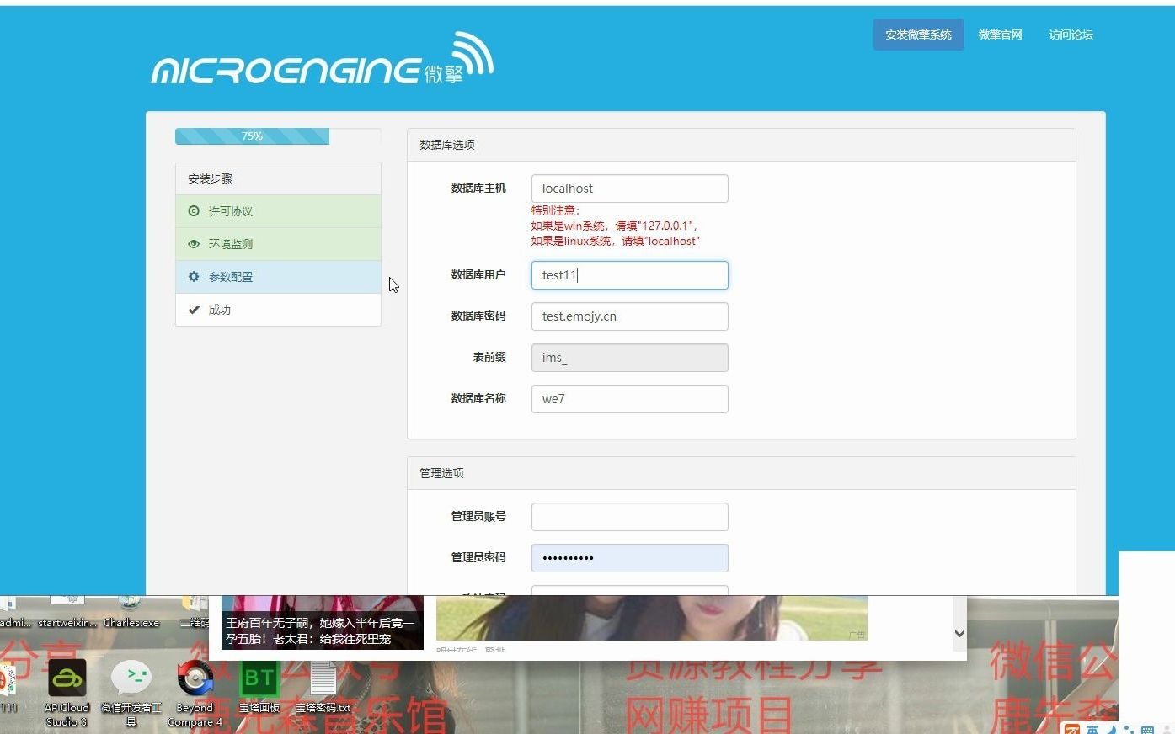Open 宝塔密码.txt file on desktop
The width and height of the screenshot is (1175, 734).
pyautogui.click(x=323, y=687)
